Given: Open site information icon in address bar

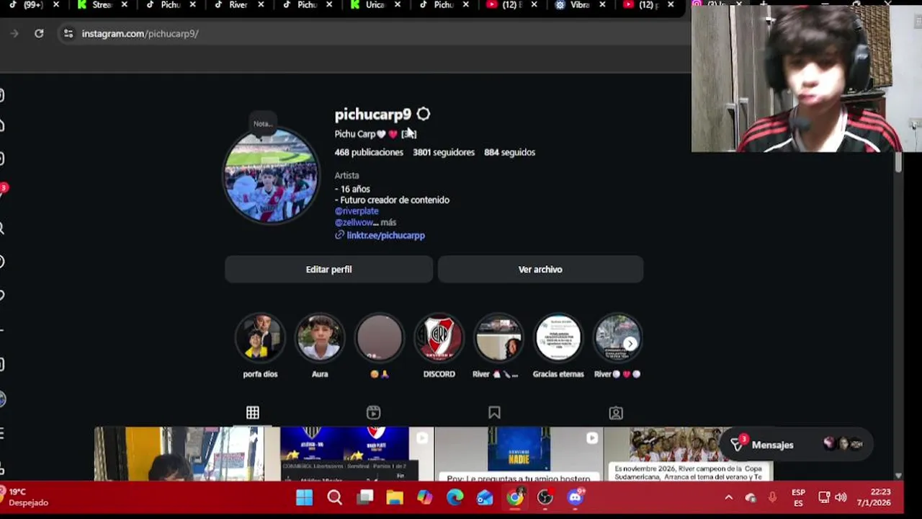Looking at the screenshot, I should click(x=68, y=33).
